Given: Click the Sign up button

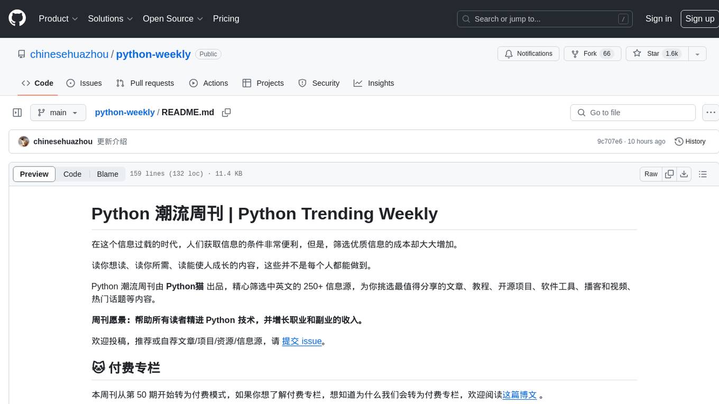Looking at the screenshot, I should (x=699, y=19).
